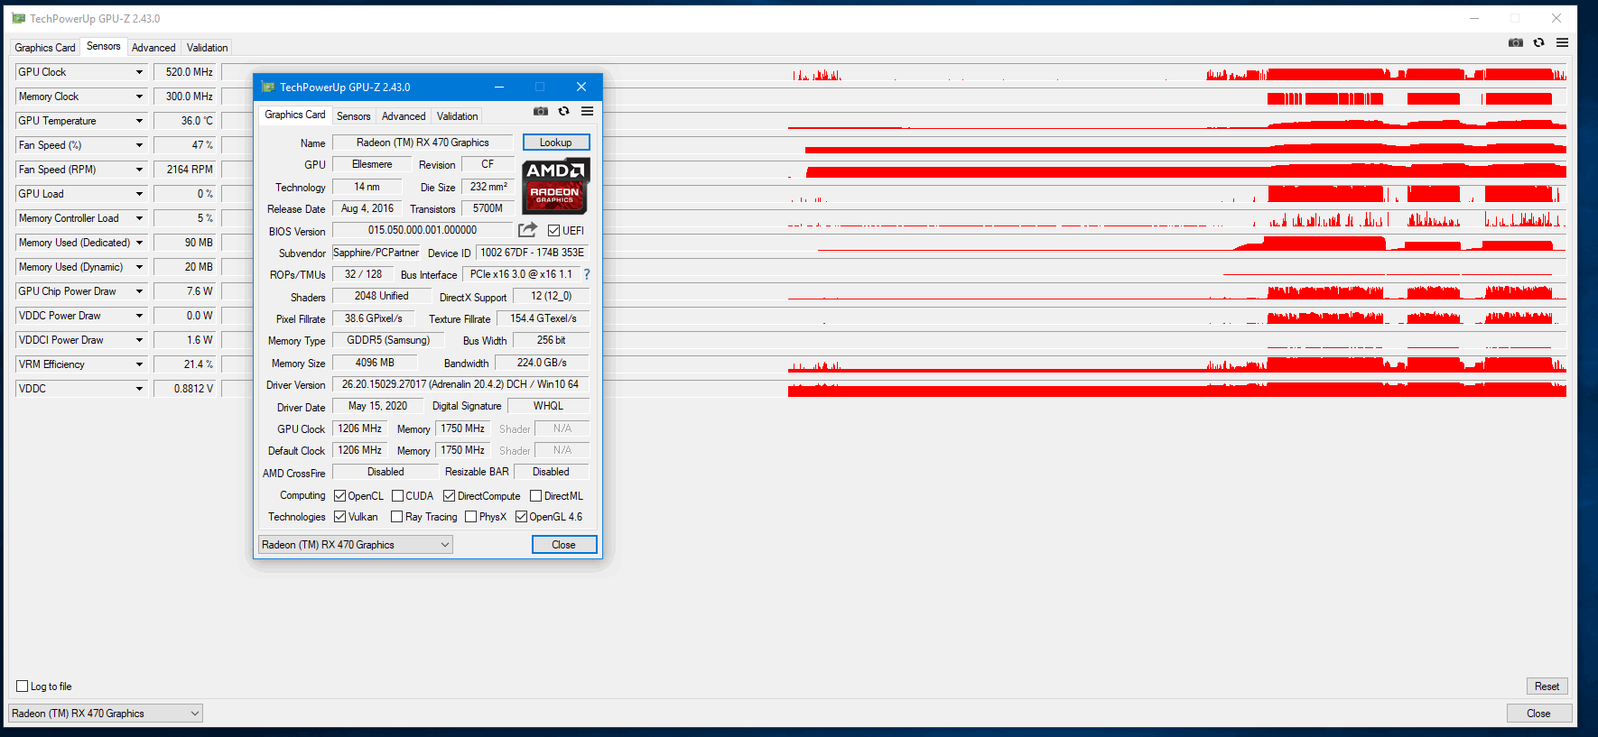Click the Bus Interface question mark help icon
1598x737 pixels.
click(x=587, y=274)
